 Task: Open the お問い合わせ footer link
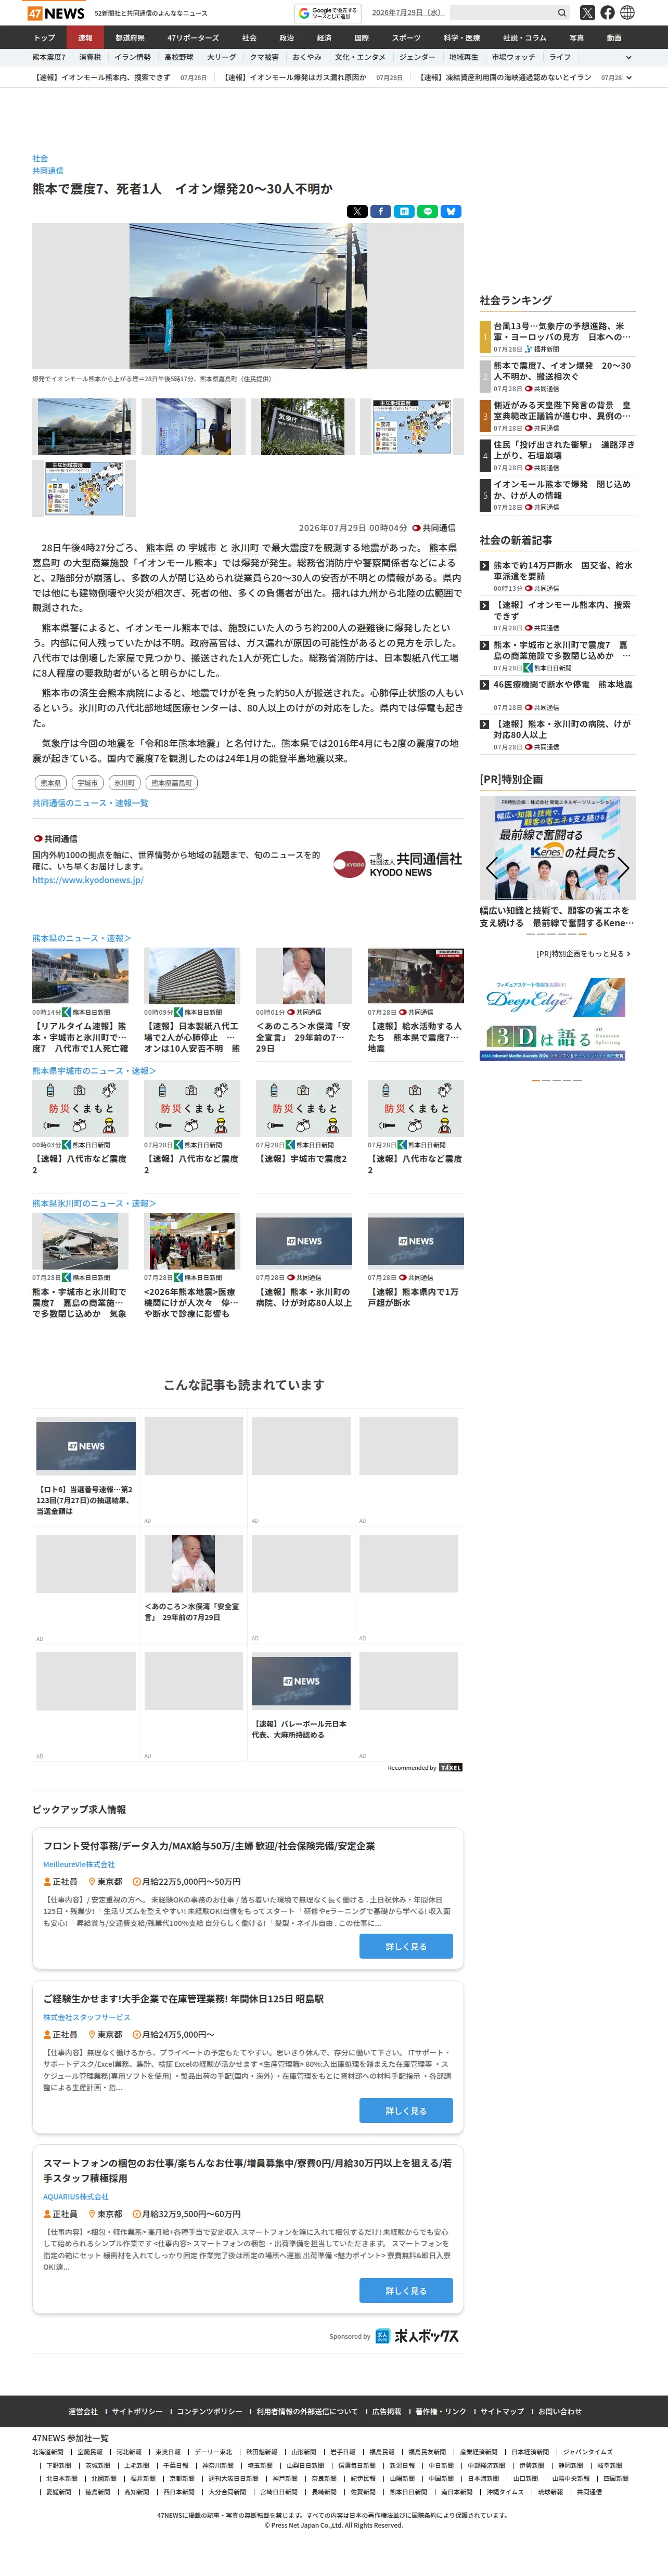[x=559, y=2411]
